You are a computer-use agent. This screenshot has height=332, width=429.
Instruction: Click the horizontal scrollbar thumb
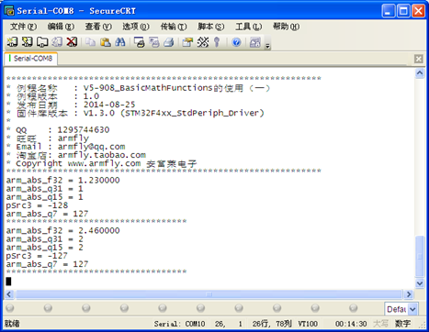pyautogui.click(x=209, y=294)
